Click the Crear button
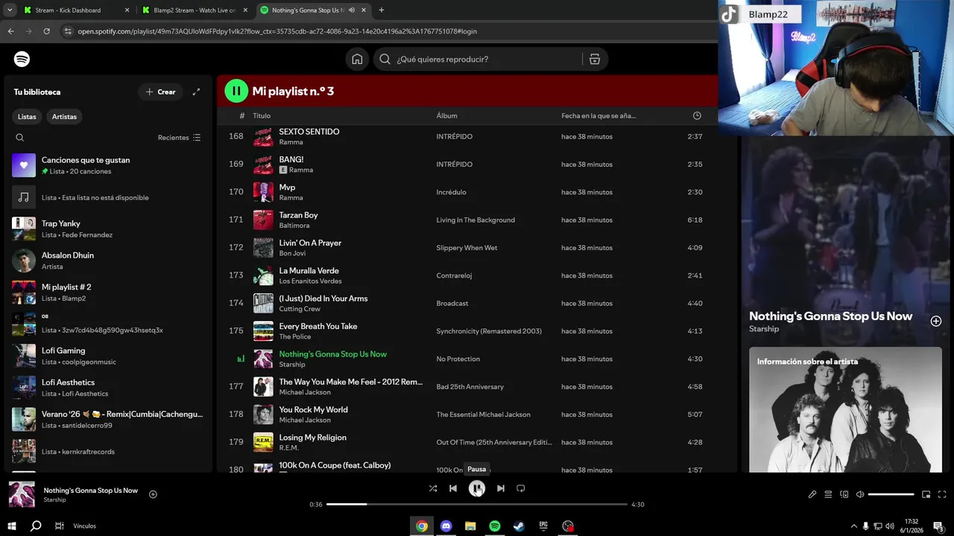Viewport: 954px width, 536px height. coord(160,92)
